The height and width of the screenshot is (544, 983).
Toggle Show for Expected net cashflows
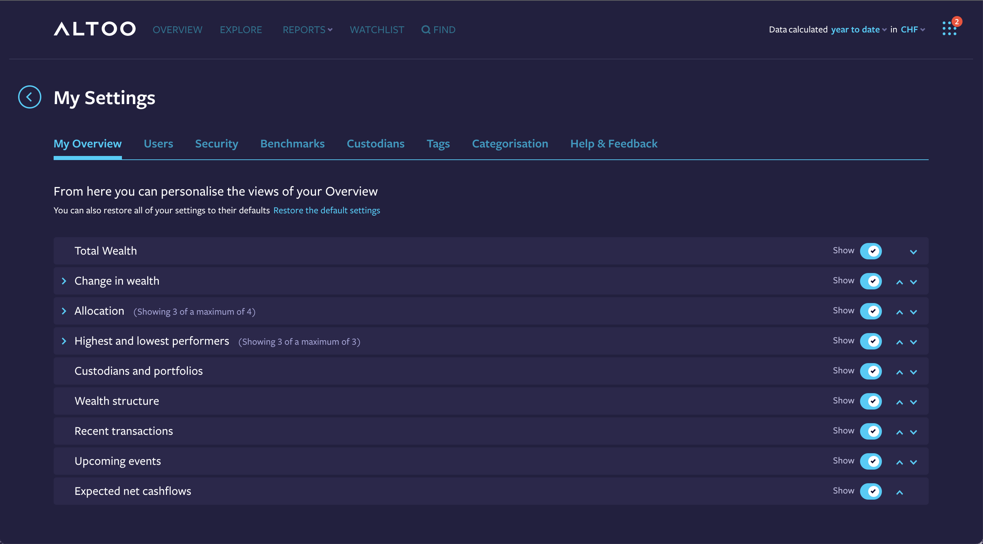click(x=870, y=491)
